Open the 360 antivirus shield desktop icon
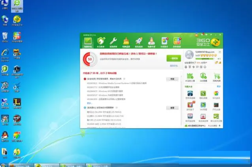The height and width of the screenshot is (167, 252). 5,70
